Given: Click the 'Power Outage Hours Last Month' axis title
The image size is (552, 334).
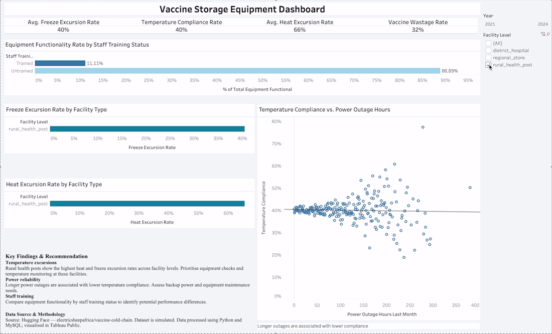Looking at the screenshot, I should (x=382, y=314).
